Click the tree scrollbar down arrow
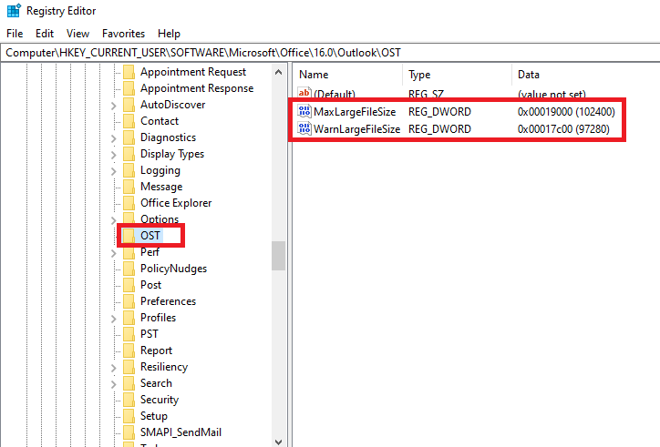660x447 pixels. pos(278,442)
